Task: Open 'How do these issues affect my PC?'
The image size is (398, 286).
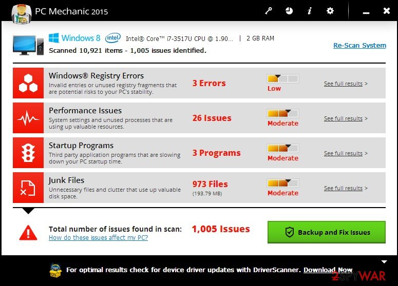Action: (x=98, y=238)
